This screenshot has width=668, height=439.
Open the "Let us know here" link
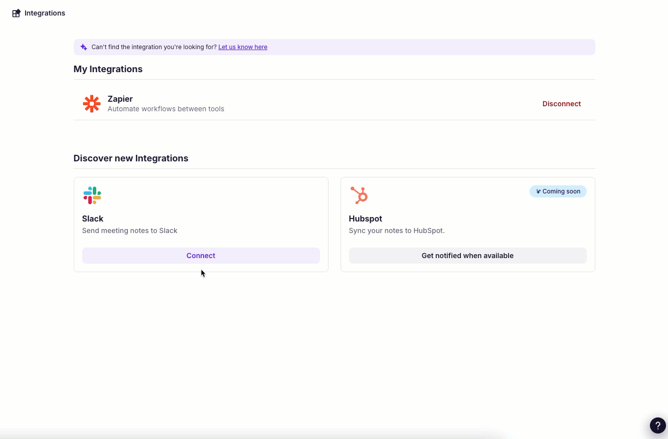(243, 47)
